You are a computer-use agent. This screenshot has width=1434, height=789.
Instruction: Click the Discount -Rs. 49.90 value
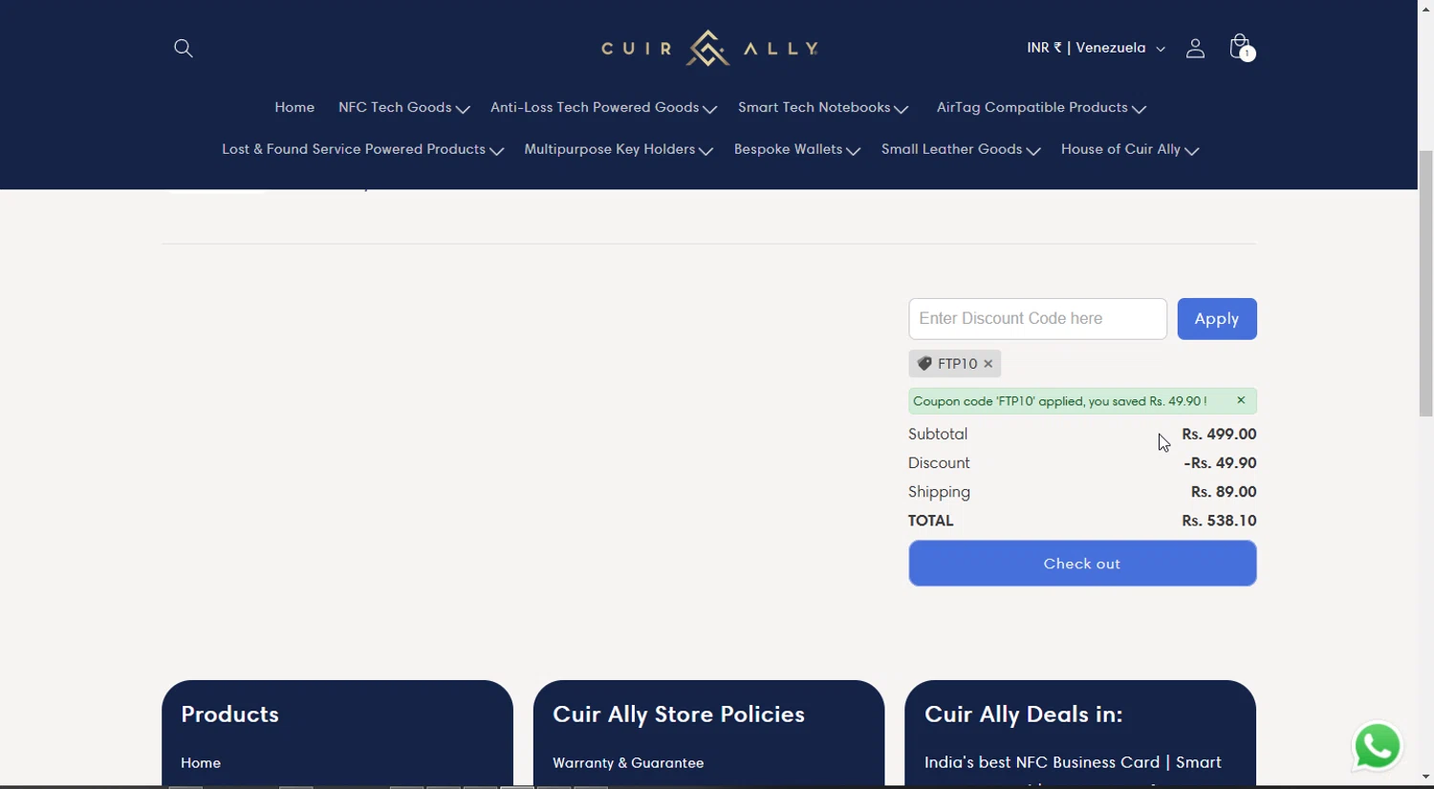point(1220,463)
